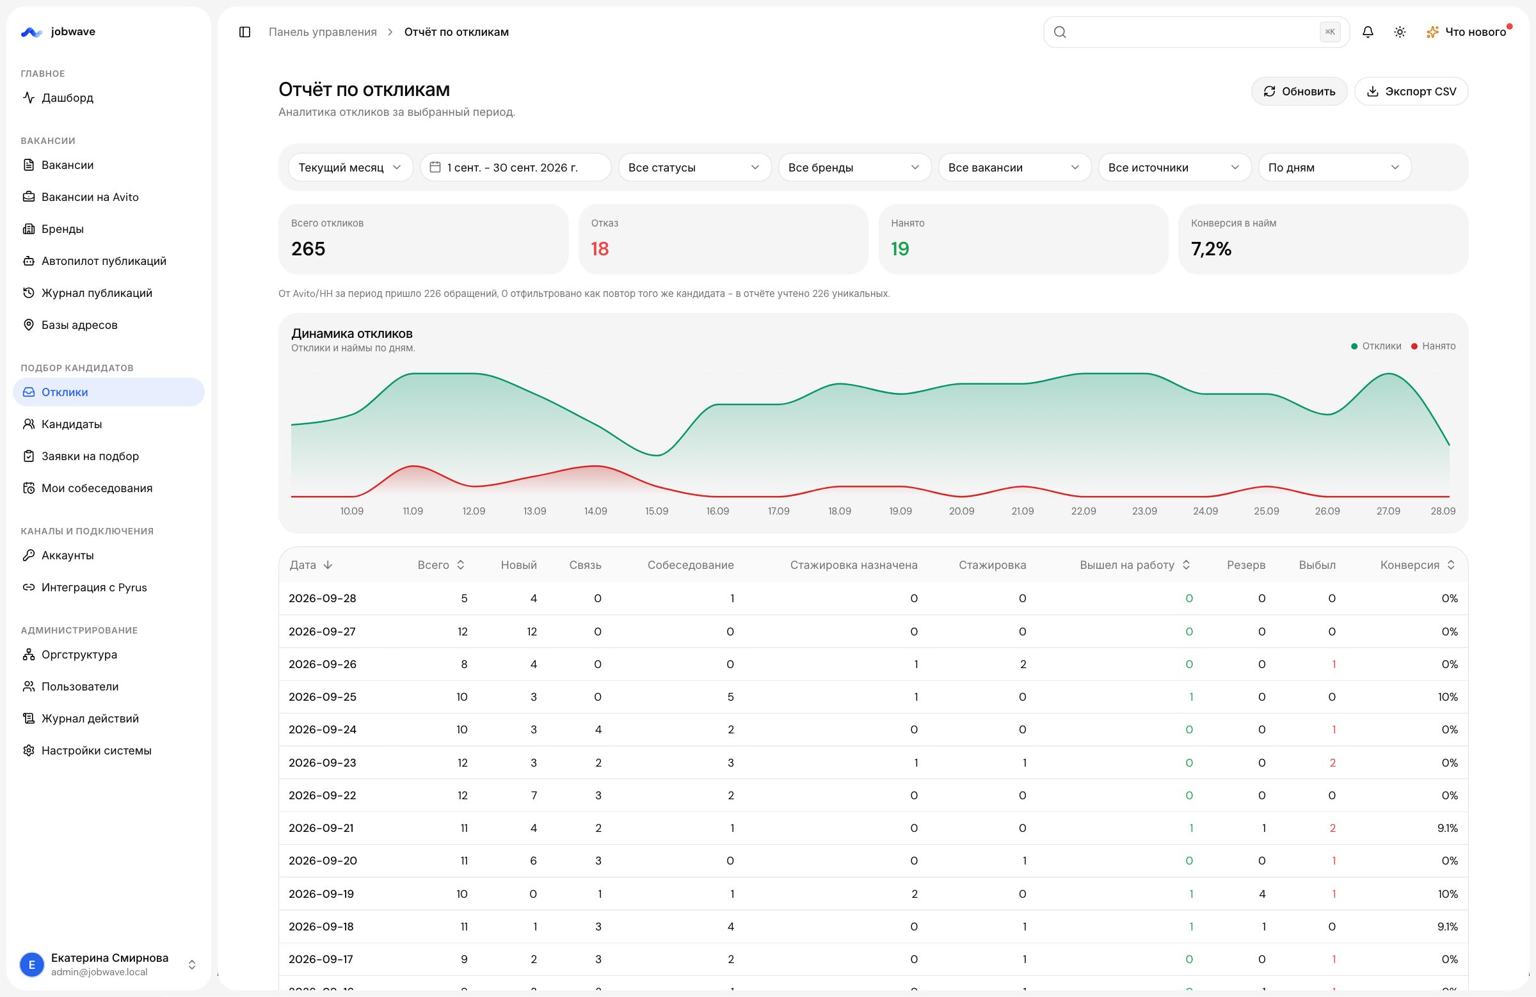Screen dimensions: 1536x997
Task: Sort table by Вышел на работу column
Action: tap(1135, 564)
